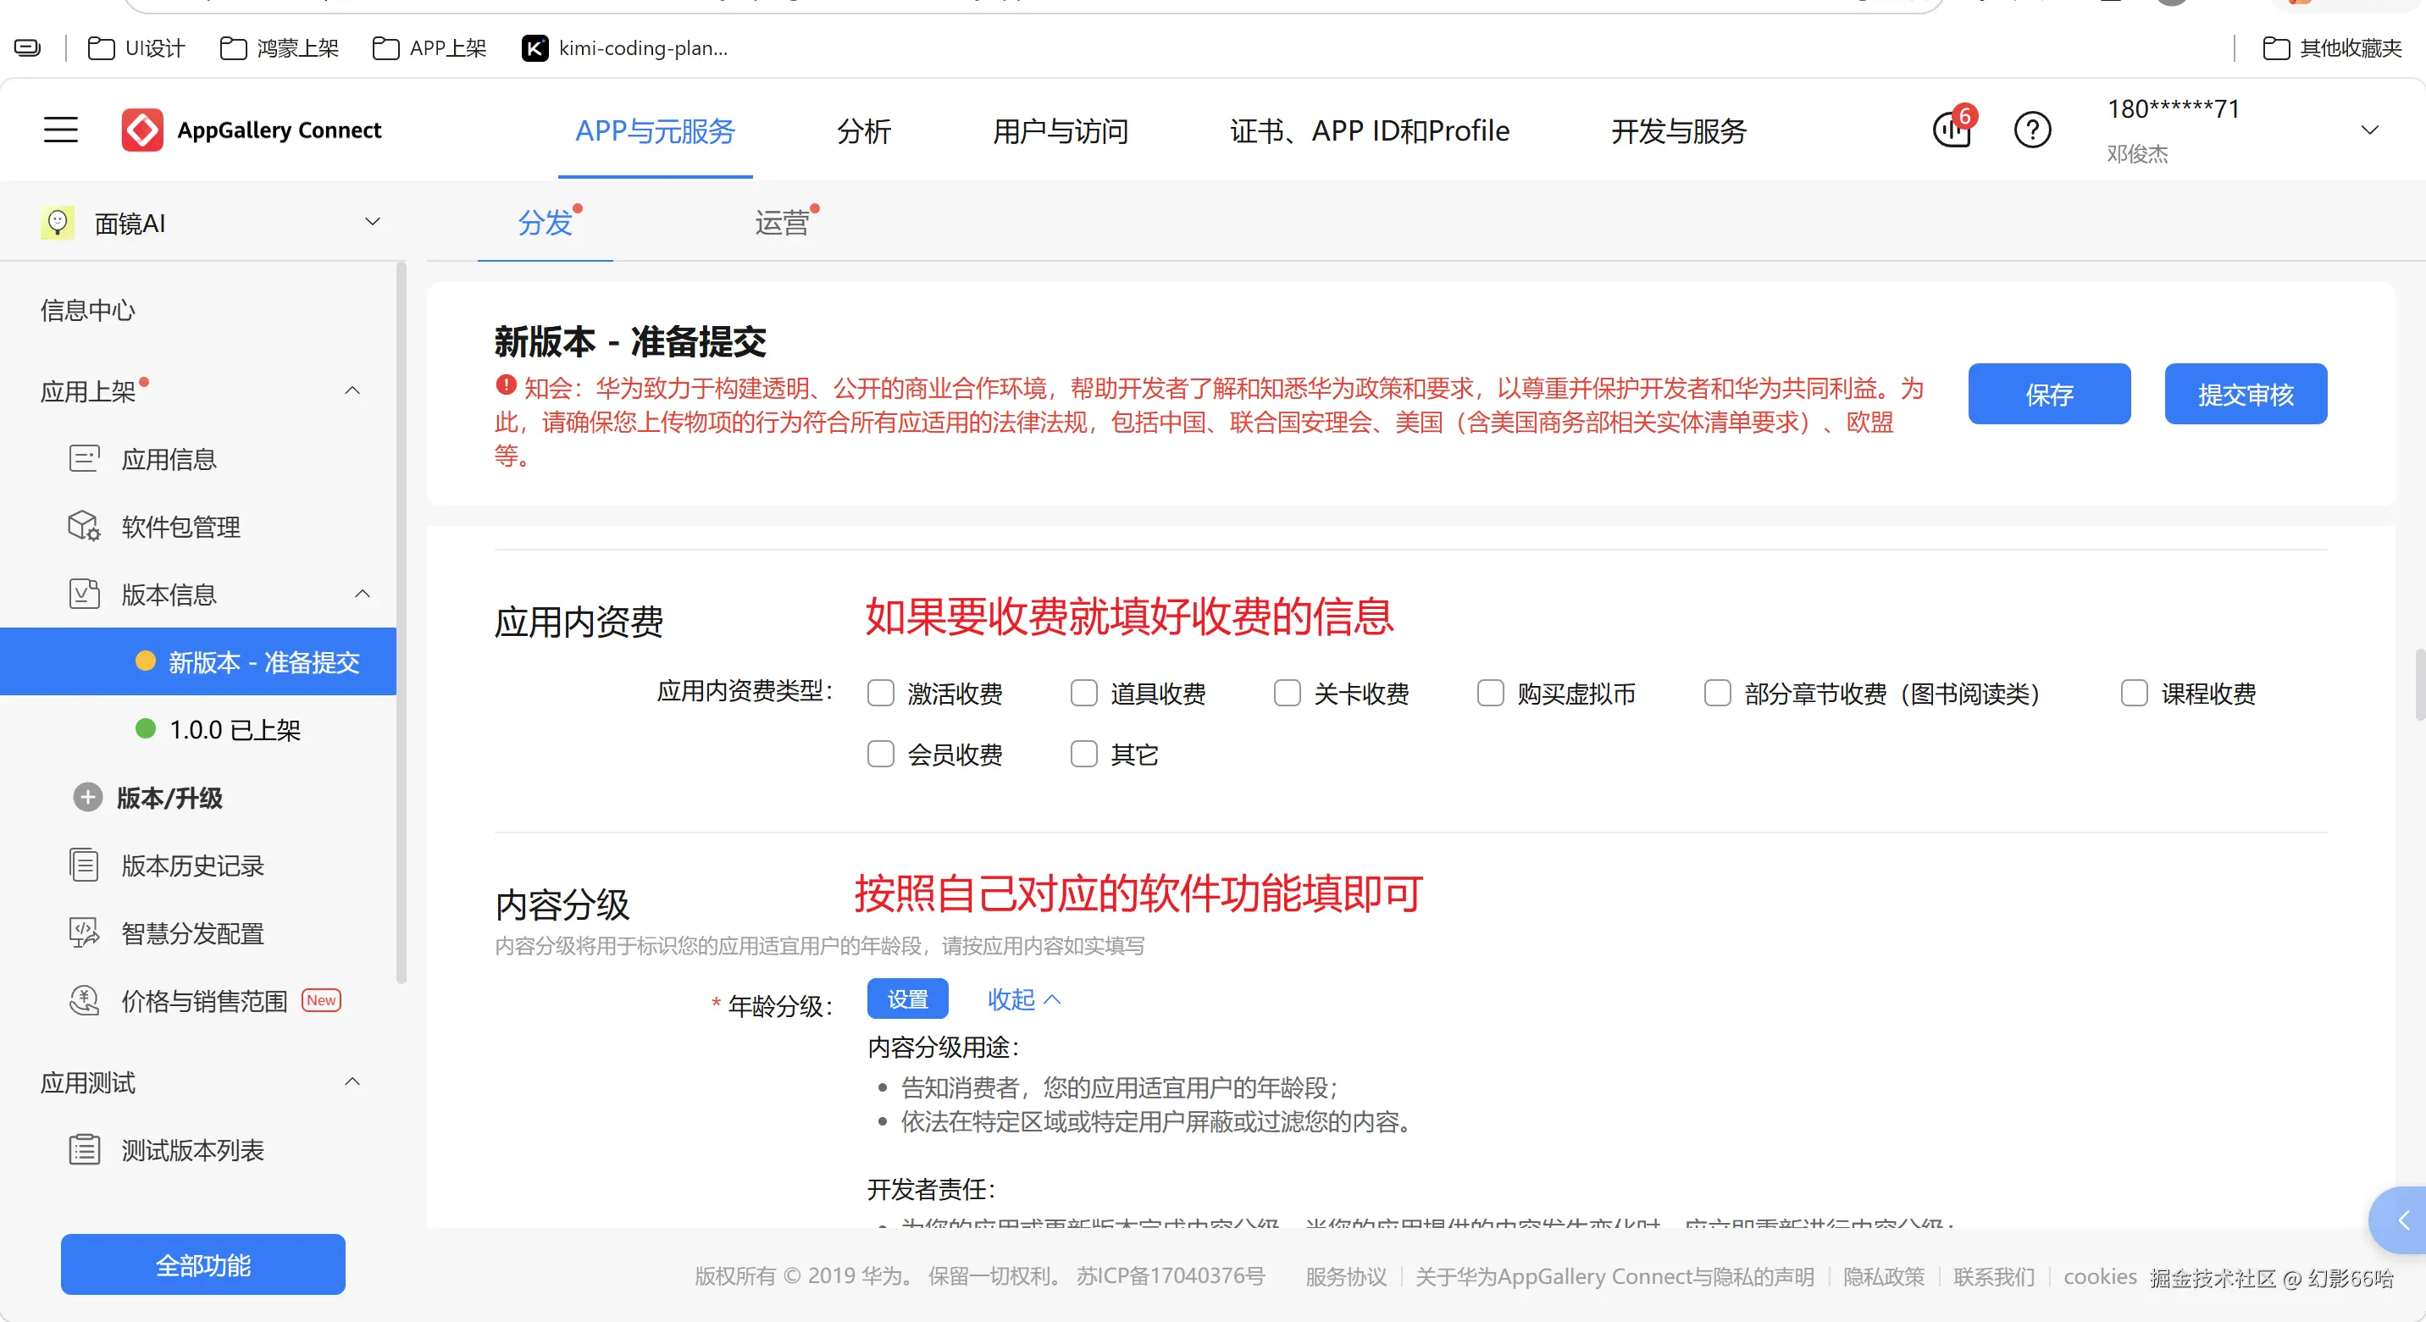Click the 全部功能 button

pyautogui.click(x=203, y=1264)
